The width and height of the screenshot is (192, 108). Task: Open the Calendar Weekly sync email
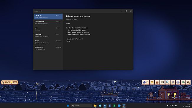(x=48, y=35)
